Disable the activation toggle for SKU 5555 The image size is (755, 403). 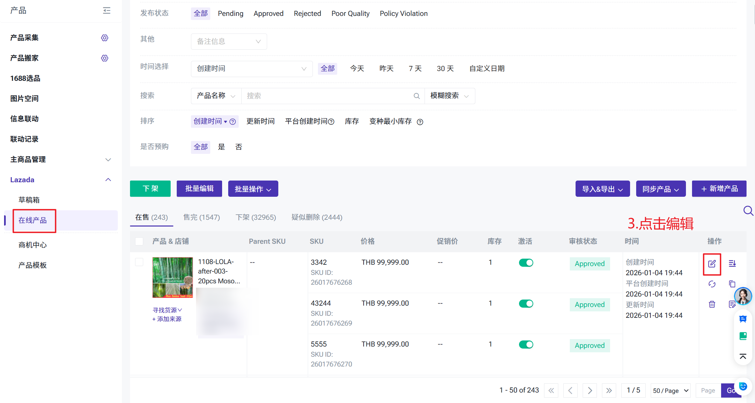[x=526, y=345]
